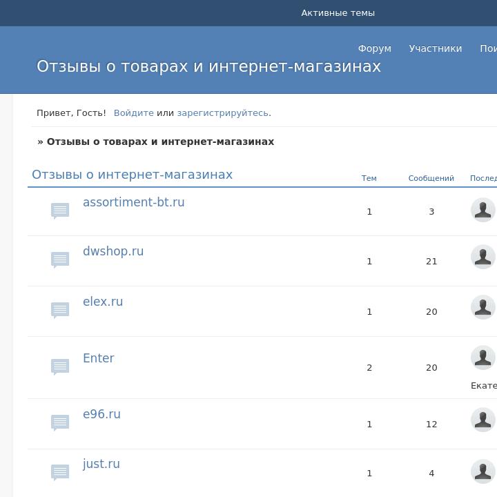Screen dimensions: 497x497
Task: Open the Форум menu item
Action: pos(375,48)
